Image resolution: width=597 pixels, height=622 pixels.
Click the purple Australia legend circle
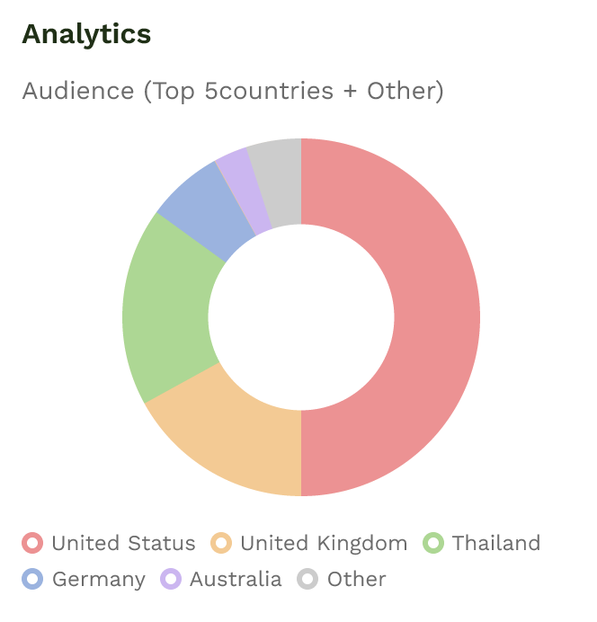(171, 579)
